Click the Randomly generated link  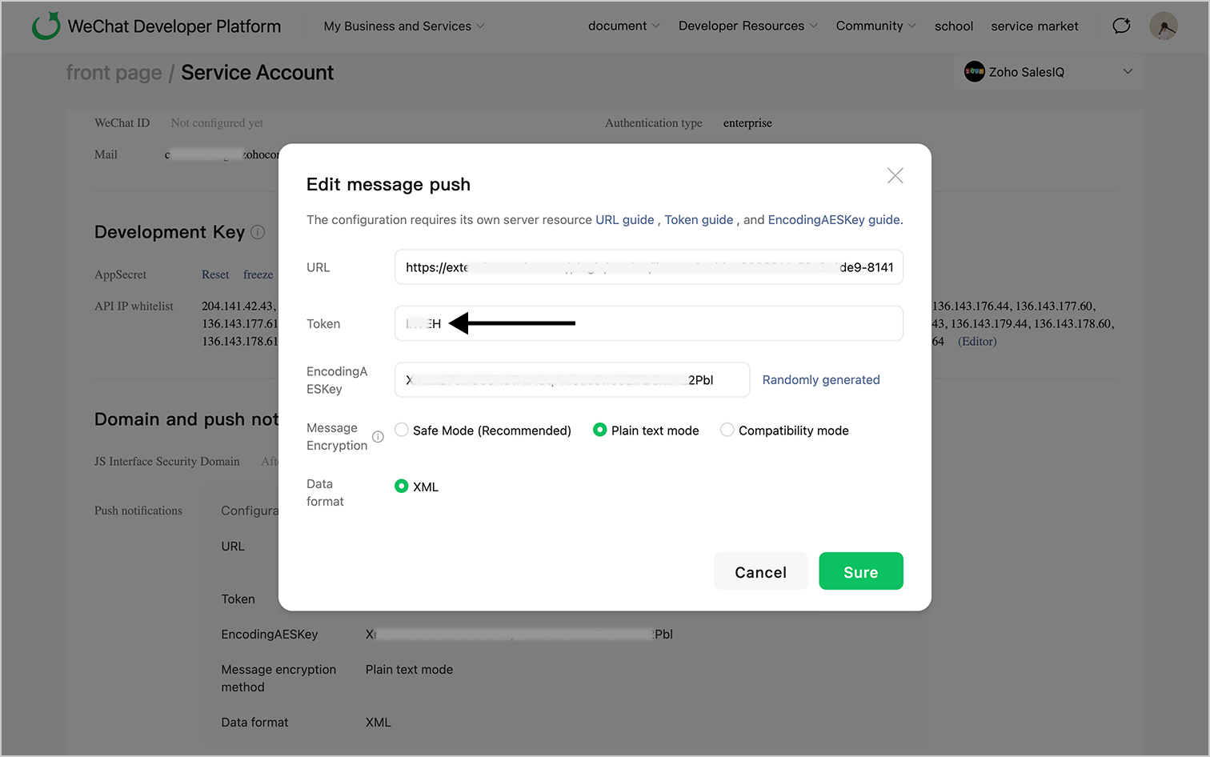tap(820, 380)
